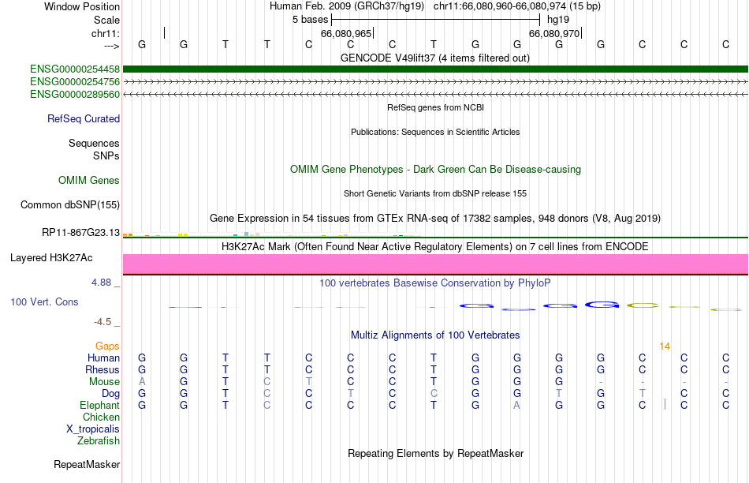Click the 5 bases scale bar text
The image size is (749, 483).
(x=311, y=20)
